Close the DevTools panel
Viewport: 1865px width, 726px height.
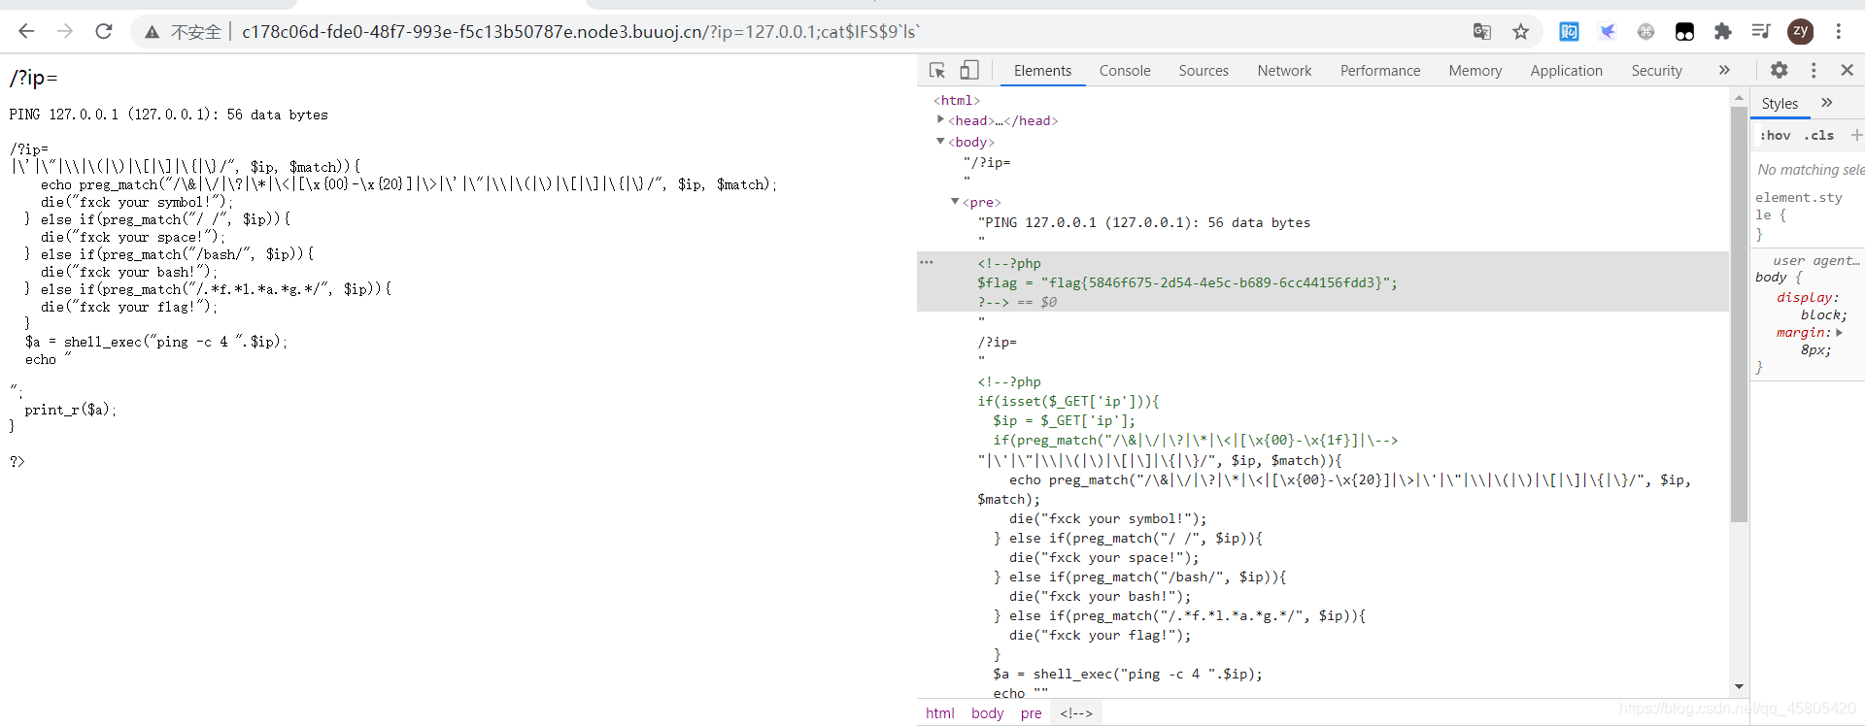pyautogui.click(x=1848, y=70)
